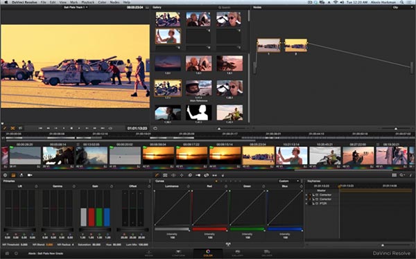Open the View menu
This screenshot has height=259, width=416.
click(x=63, y=2)
